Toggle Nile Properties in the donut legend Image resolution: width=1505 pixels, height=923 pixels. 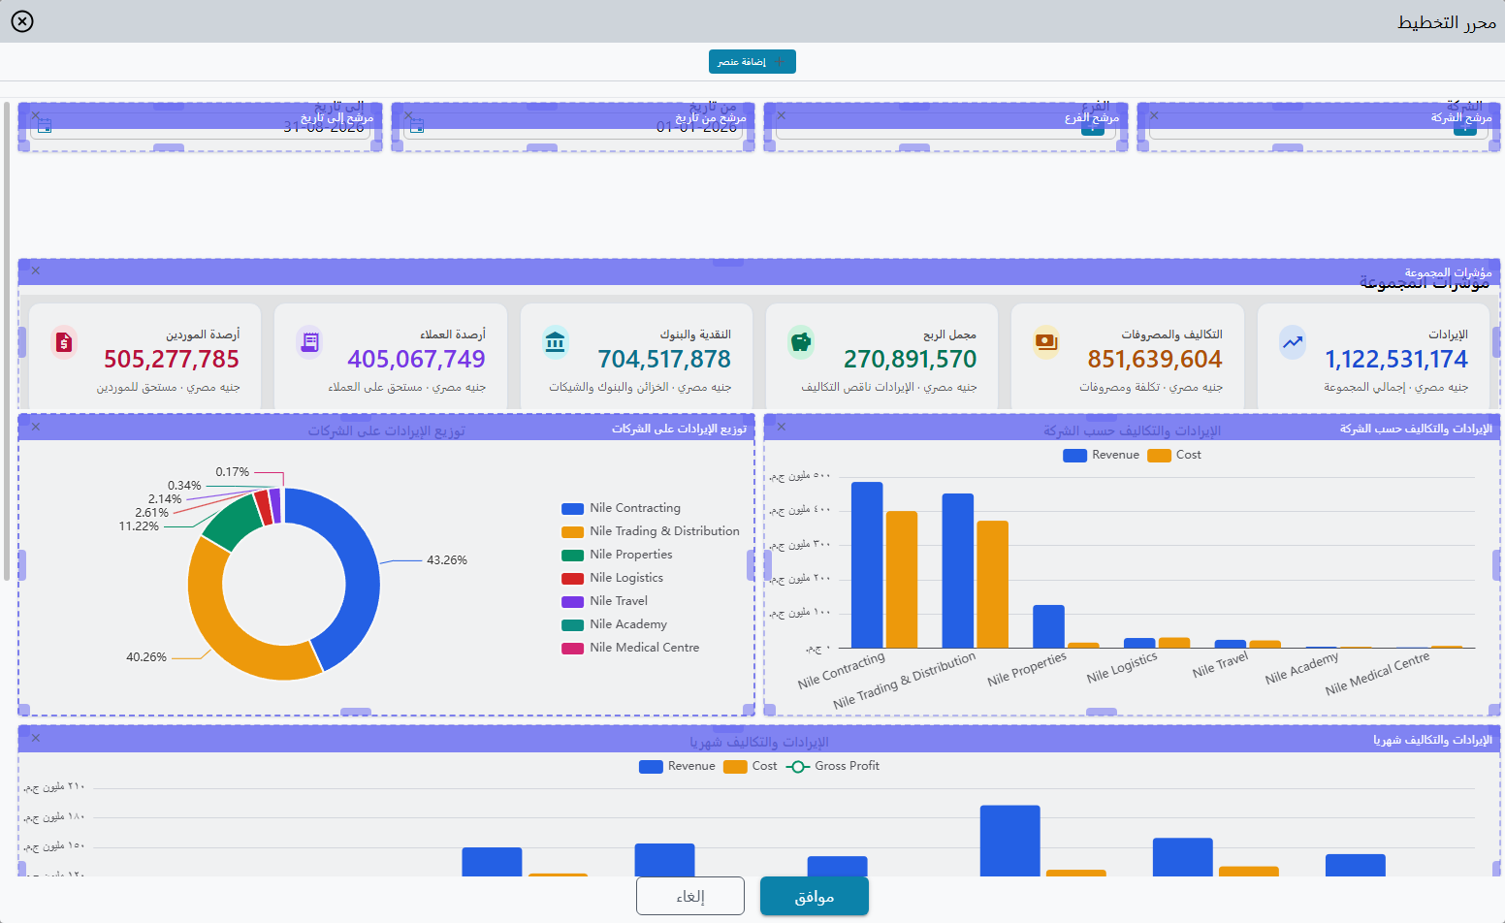point(617,555)
